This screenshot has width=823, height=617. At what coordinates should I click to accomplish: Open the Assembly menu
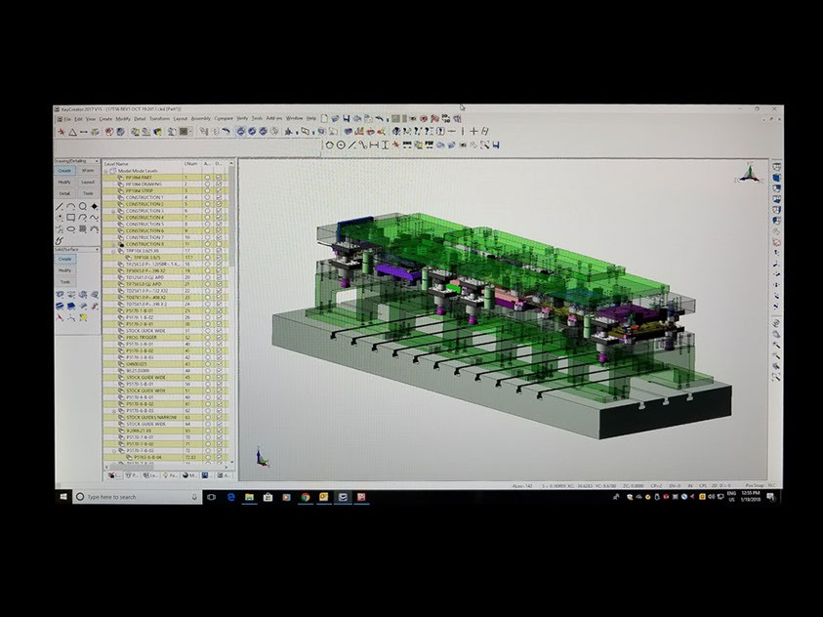point(200,118)
